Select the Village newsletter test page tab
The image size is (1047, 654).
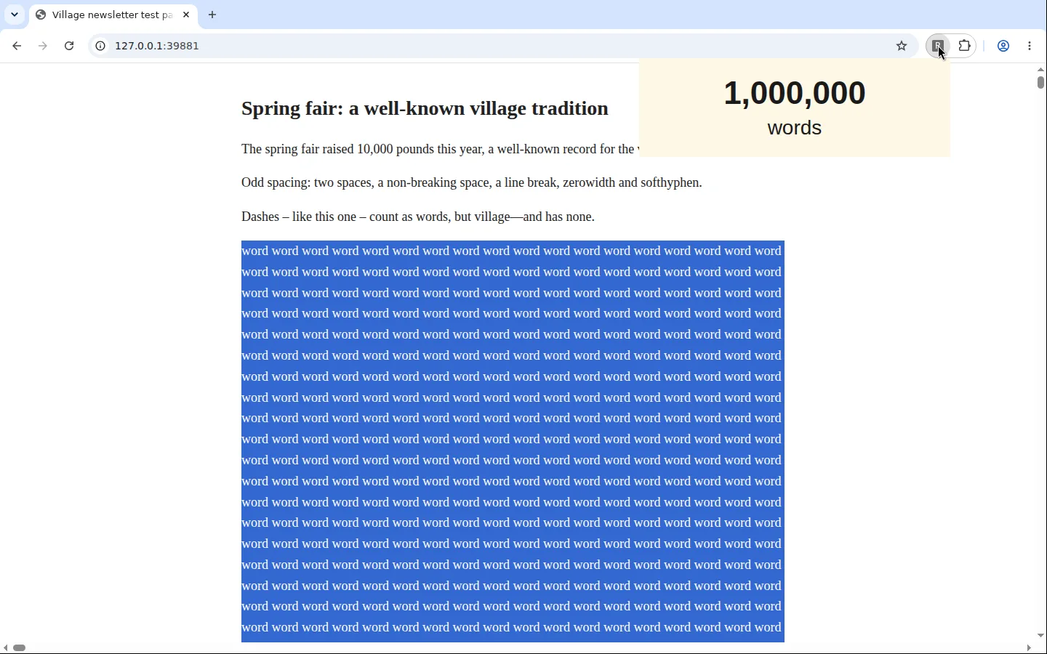click(113, 15)
